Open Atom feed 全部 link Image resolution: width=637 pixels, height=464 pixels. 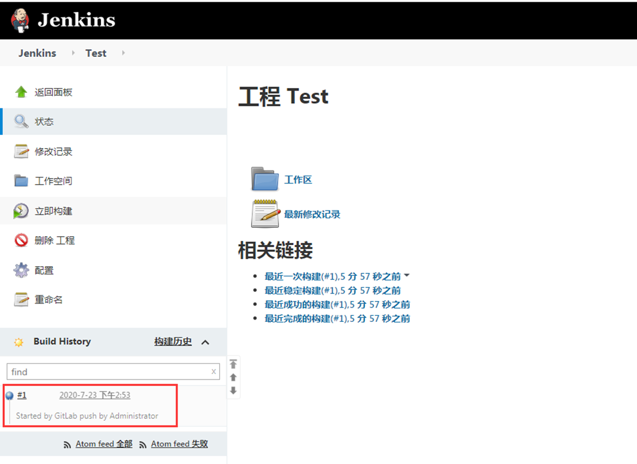pos(104,444)
